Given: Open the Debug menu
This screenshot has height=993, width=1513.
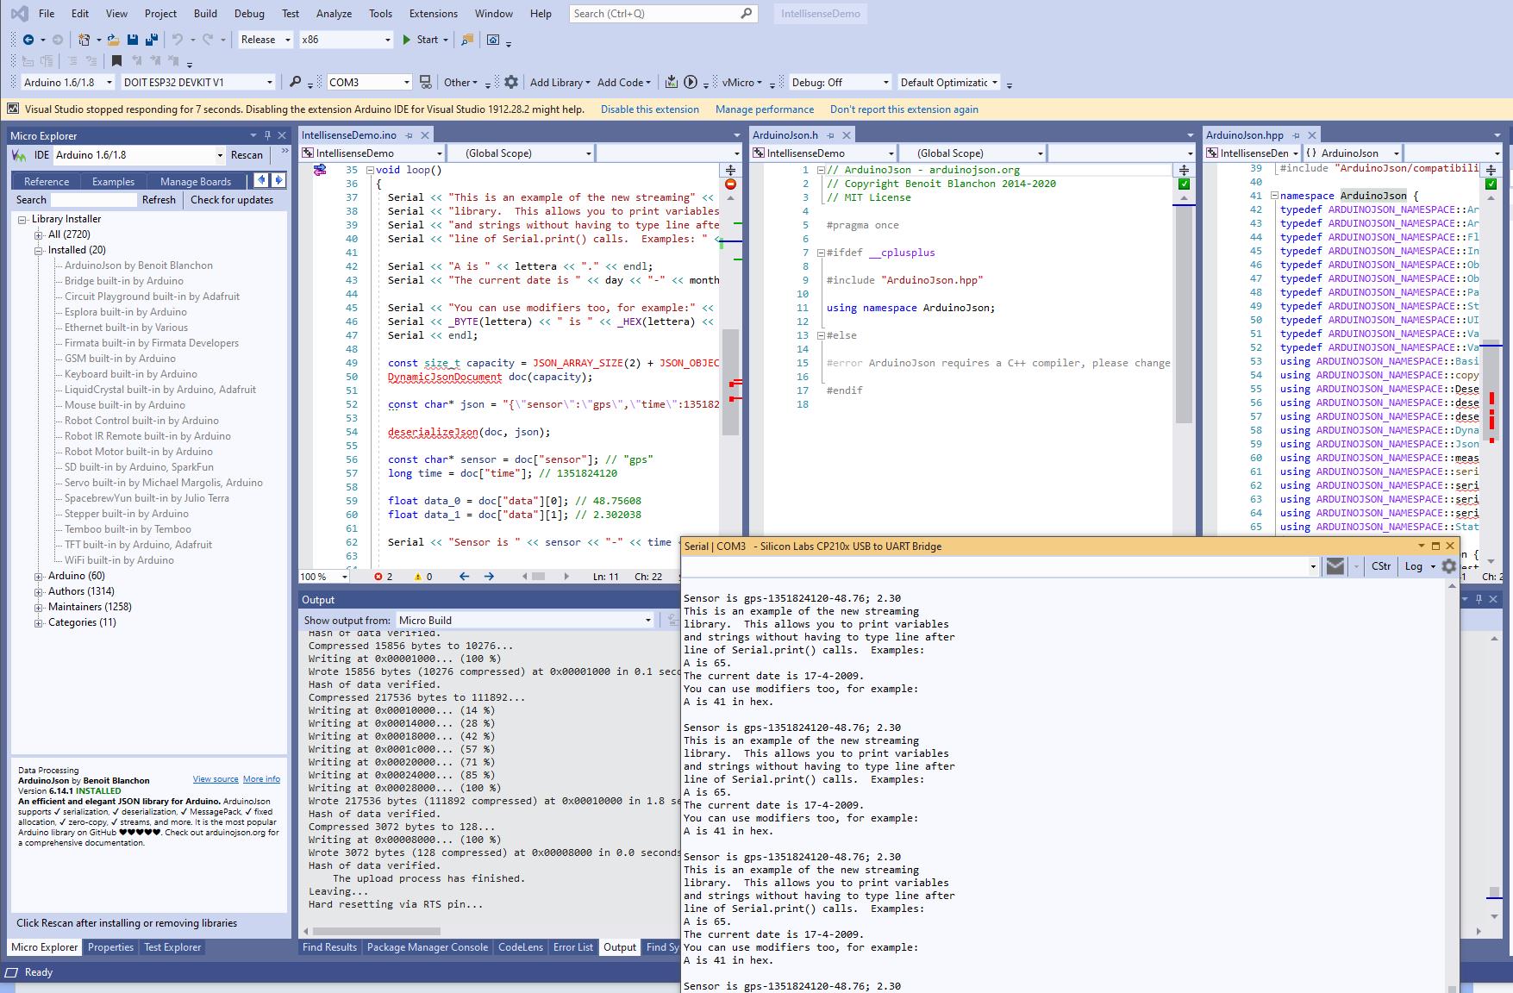Looking at the screenshot, I should [x=249, y=14].
